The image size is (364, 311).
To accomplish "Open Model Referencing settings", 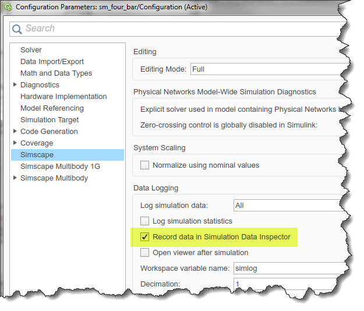I will [x=52, y=108].
